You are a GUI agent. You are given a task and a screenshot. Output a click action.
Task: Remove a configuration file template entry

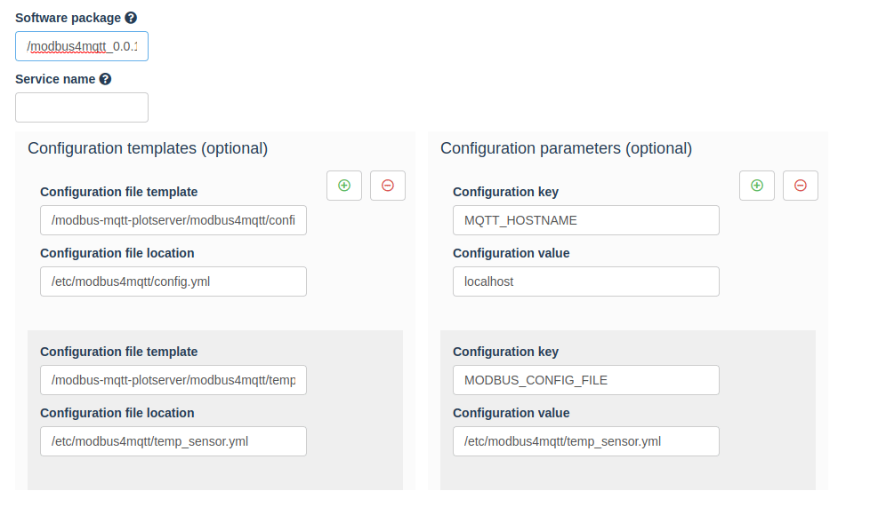coord(388,185)
